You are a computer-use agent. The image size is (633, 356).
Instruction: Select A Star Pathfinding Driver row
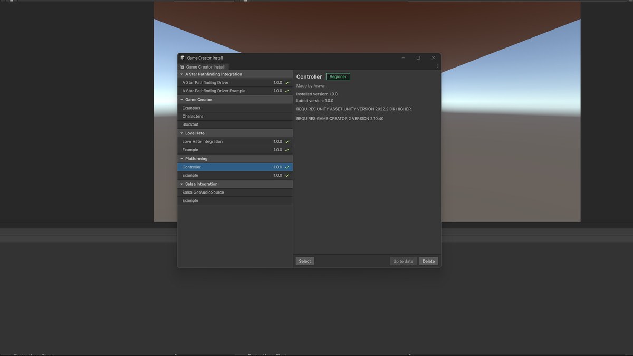(235, 83)
